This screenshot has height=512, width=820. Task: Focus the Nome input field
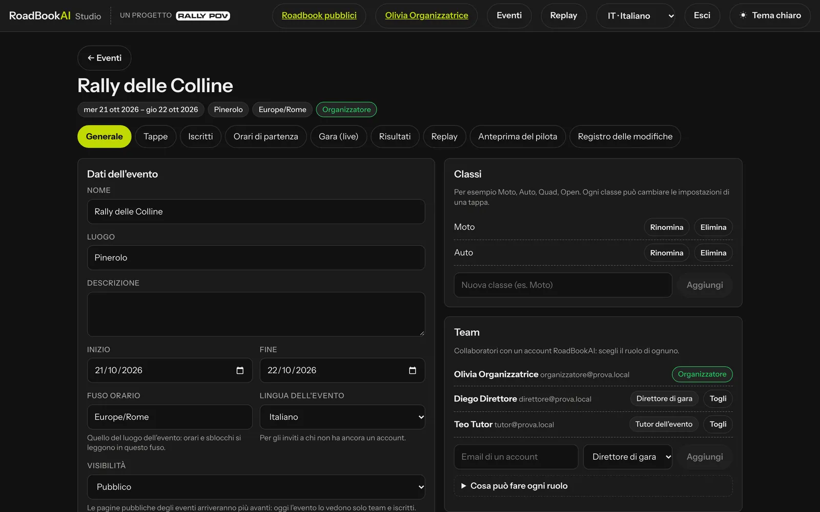tap(256, 211)
